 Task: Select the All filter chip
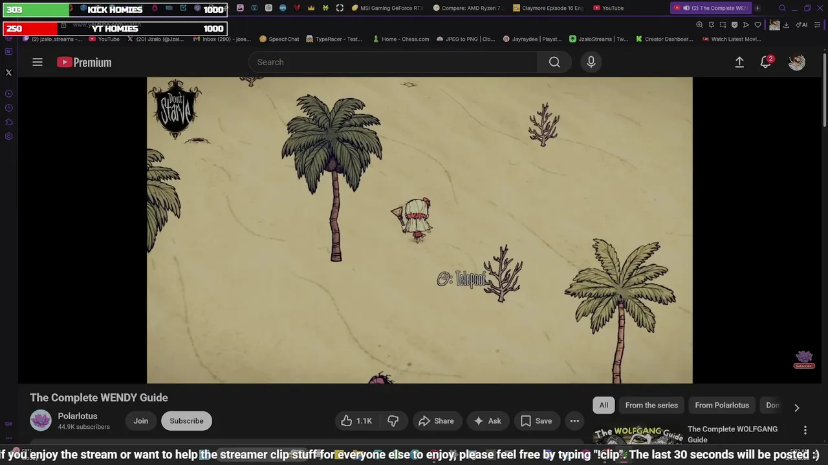click(604, 406)
